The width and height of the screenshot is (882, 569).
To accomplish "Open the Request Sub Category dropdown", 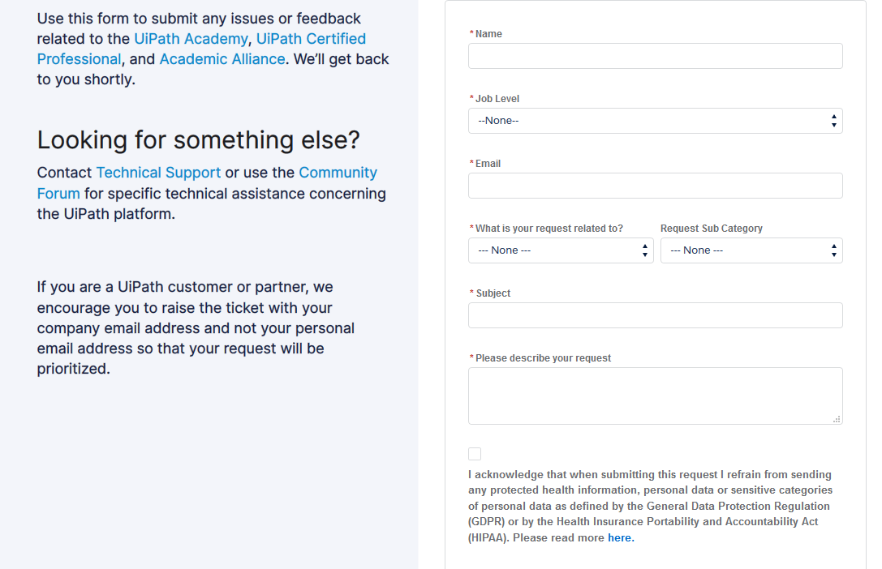I will [751, 250].
